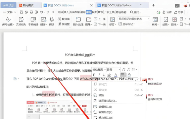Select 解决批注(W) in context menu

(x=119, y=117)
